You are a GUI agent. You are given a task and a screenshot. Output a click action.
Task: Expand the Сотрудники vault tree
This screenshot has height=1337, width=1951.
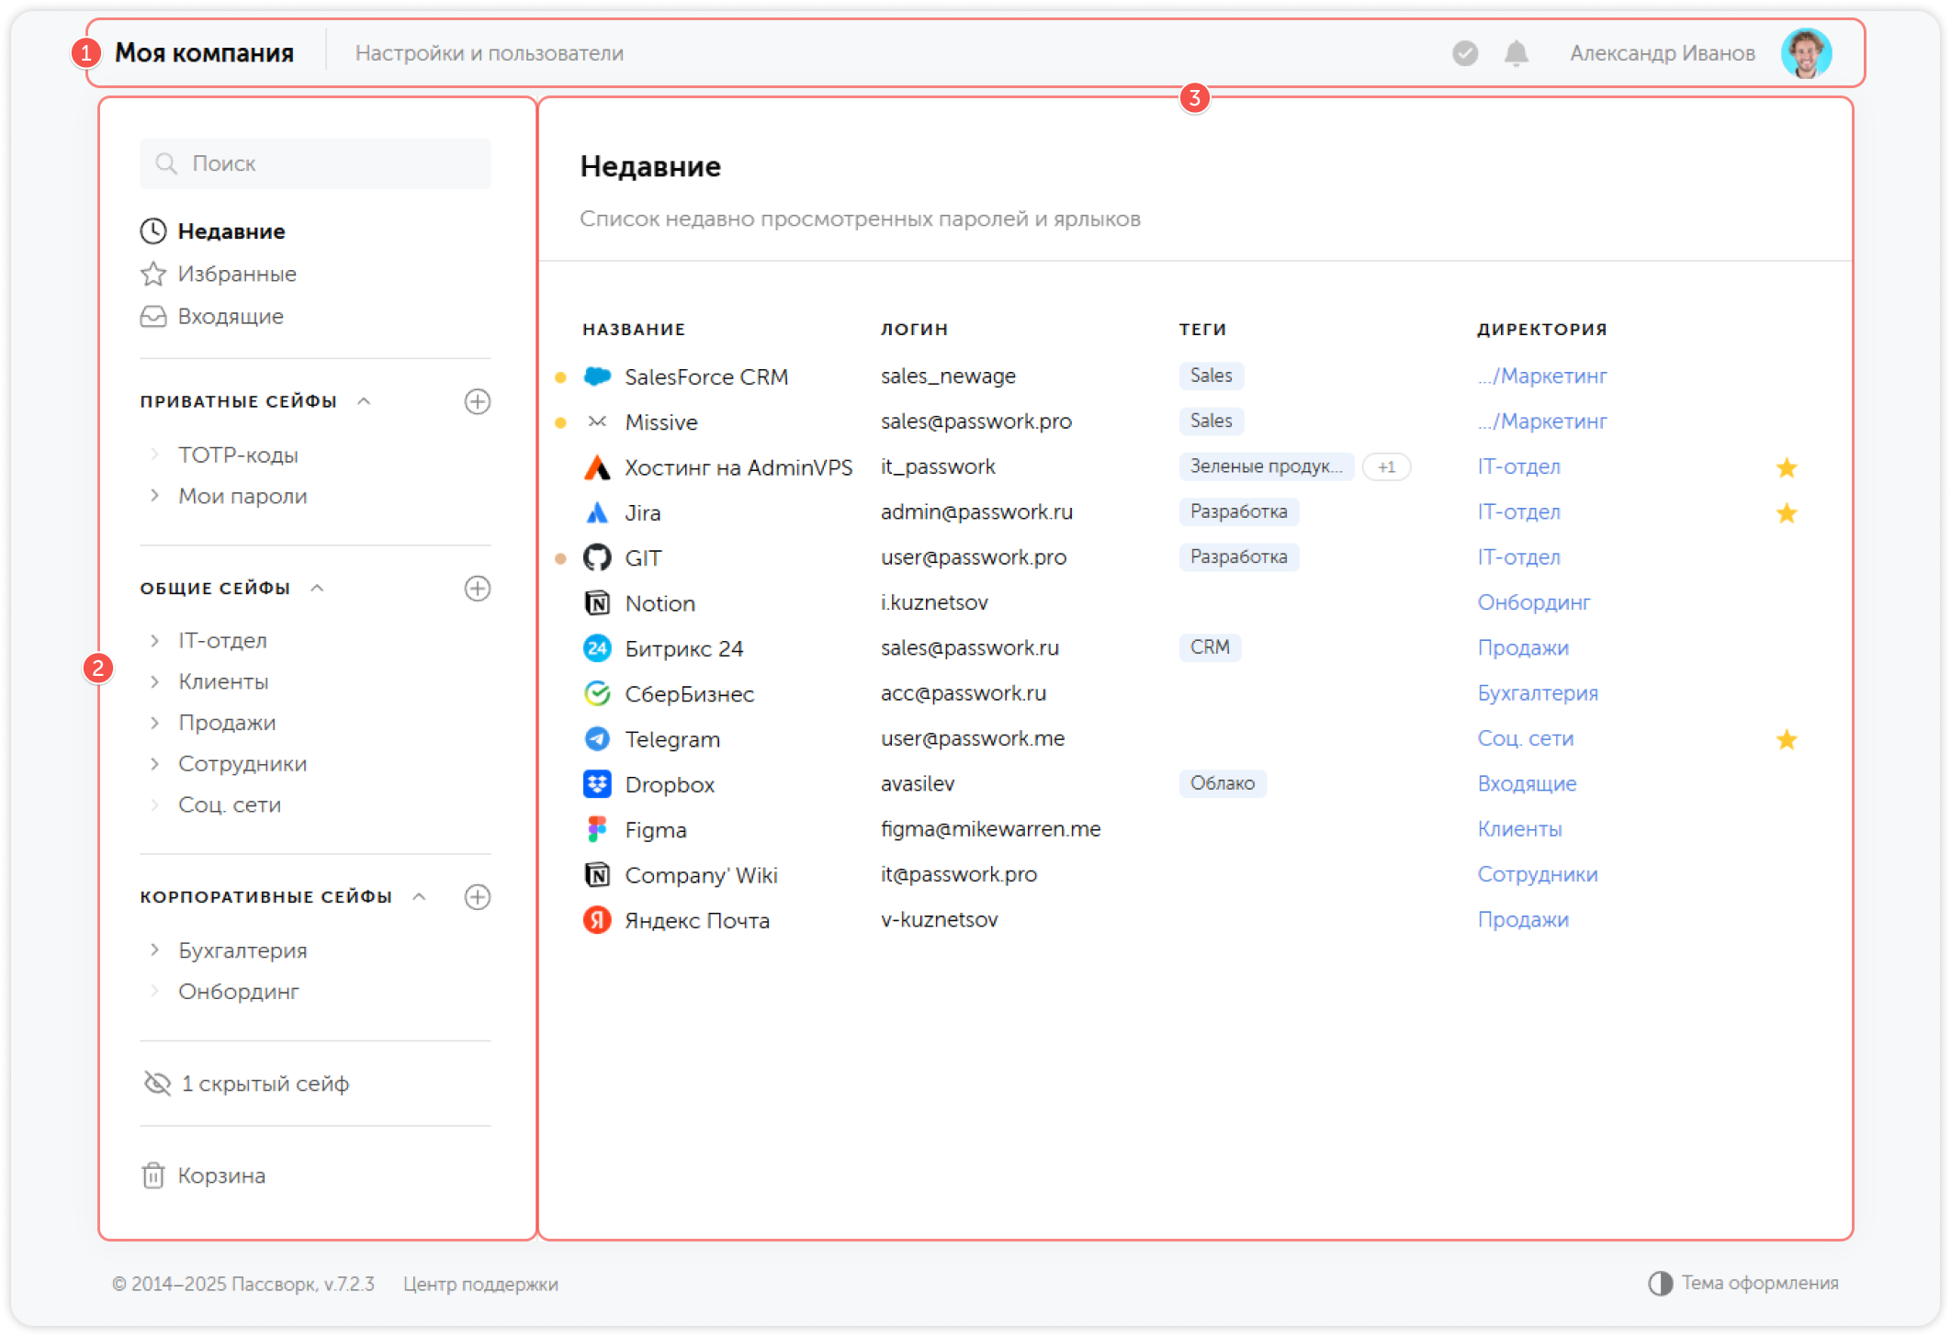pos(154,764)
